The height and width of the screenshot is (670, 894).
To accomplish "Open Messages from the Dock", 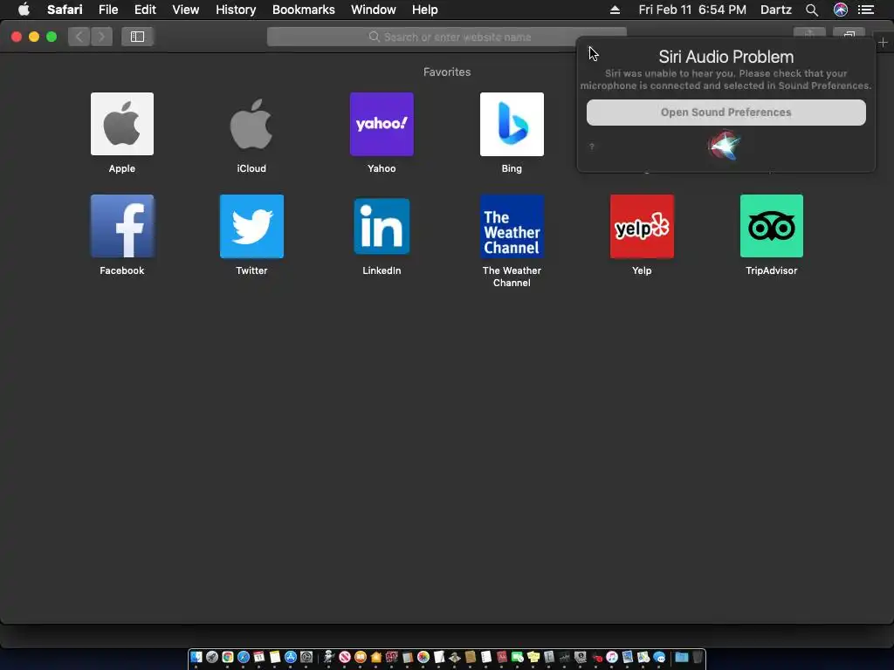I will [658, 657].
